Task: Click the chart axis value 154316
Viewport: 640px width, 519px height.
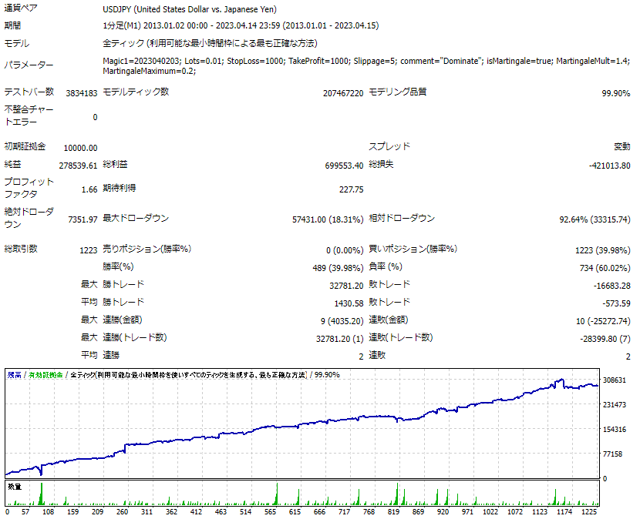Action: (615, 430)
